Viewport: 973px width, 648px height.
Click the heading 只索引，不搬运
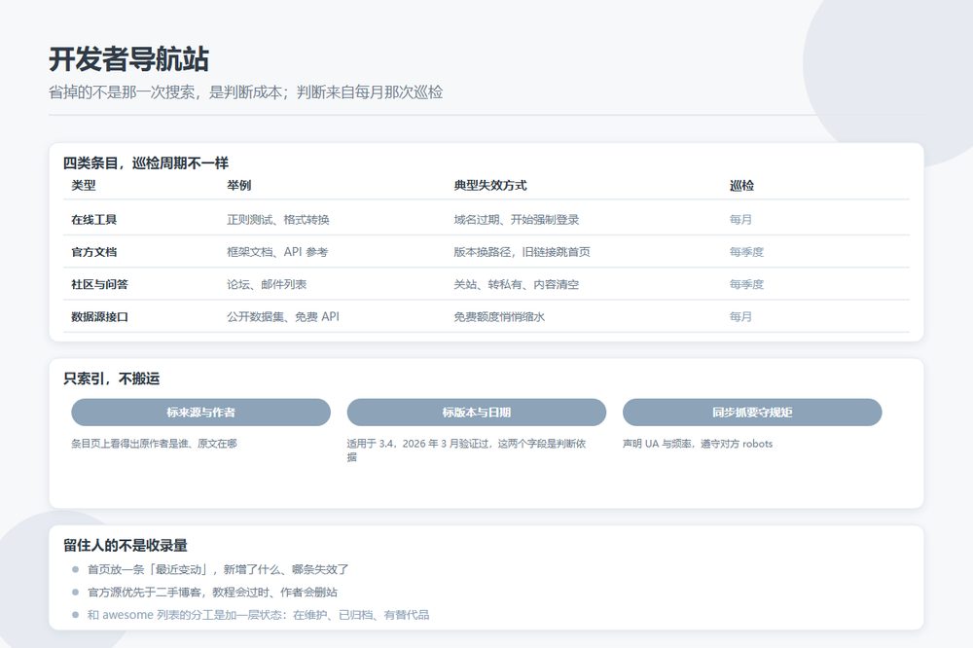point(112,378)
